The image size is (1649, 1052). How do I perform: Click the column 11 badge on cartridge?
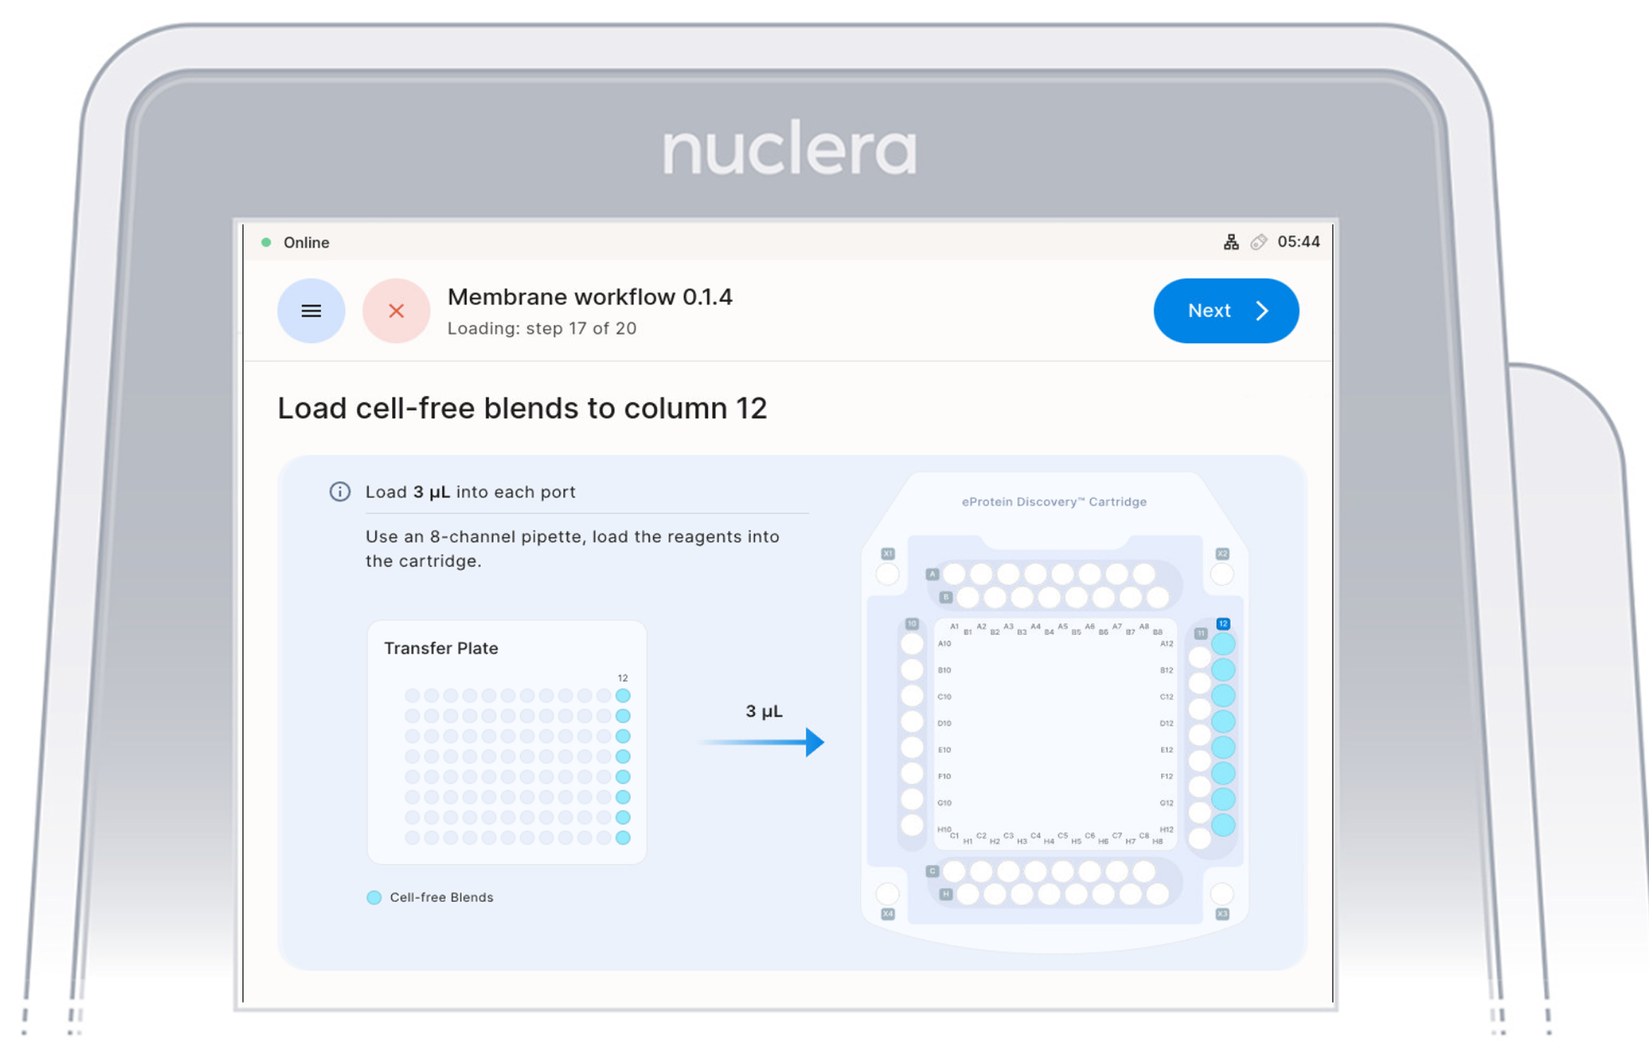(1201, 633)
